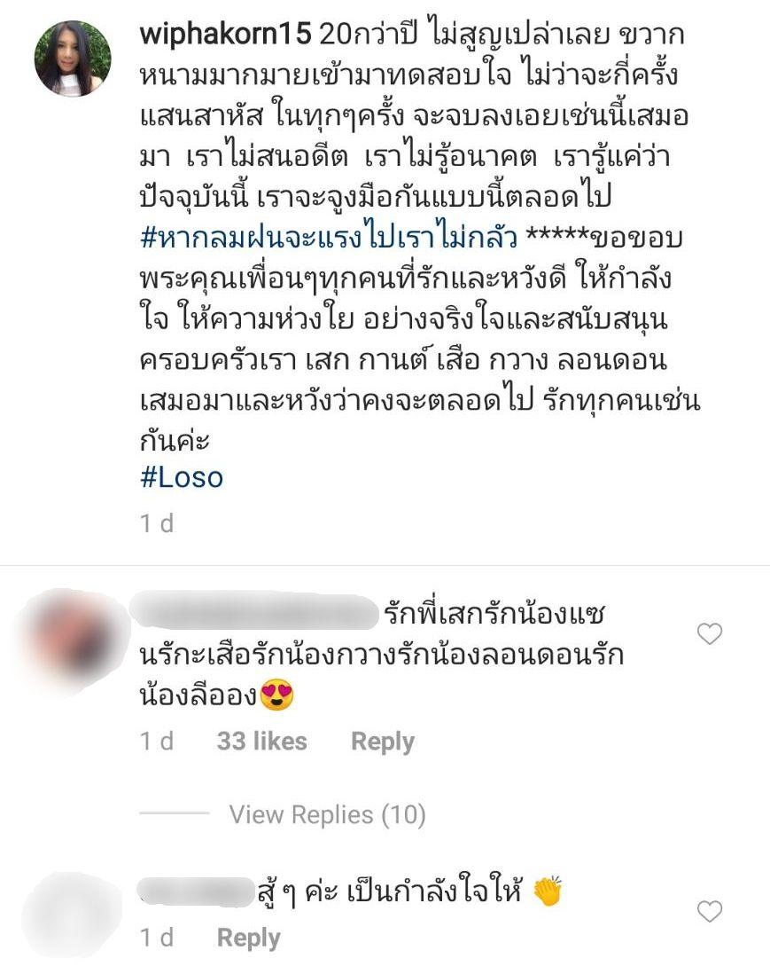This screenshot has width=770, height=974.
Task: Open the #Loso hashtag
Action: pyautogui.click(x=181, y=477)
